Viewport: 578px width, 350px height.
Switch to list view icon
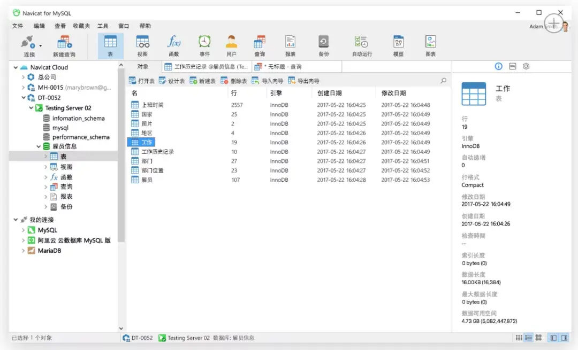(529, 338)
